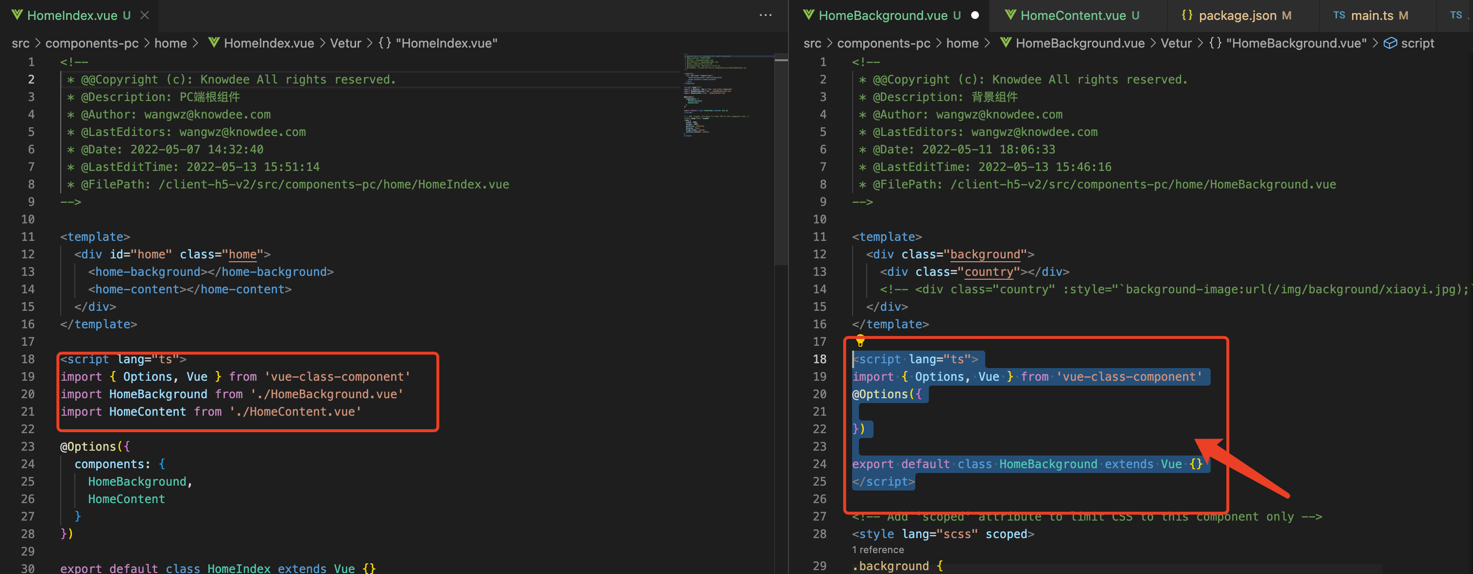Click './HomeContent.vue' import path in left editor

pos(295,412)
